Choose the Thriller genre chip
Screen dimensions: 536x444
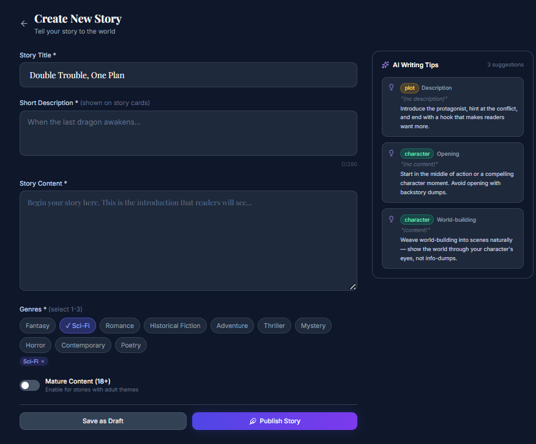pyautogui.click(x=274, y=326)
